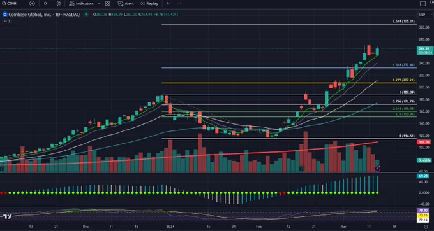Click the purple RSI value 78.80
This screenshot has height=231, width=434.
pyautogui.click(x=424, y=211)
